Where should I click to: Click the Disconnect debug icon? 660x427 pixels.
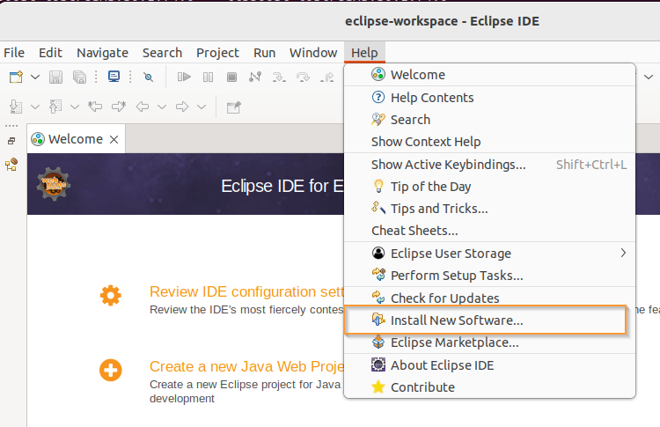point(255,77)
